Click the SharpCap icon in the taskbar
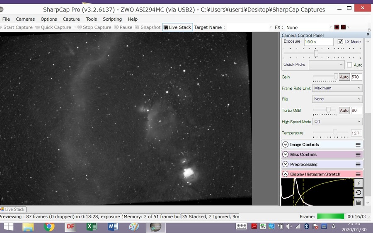The height and width of the screenshot is (233, 373). [x=155, y=227]
